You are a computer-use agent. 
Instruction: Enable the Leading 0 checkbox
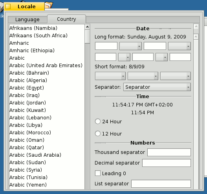(x=98, y=173)
